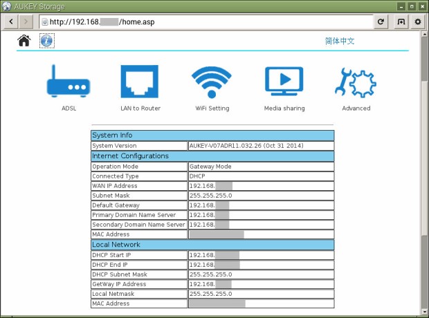The width and height of the screenshot is (429, 318).
Task: Click the Gateway Mode value
Action: (x=210, y=167)
